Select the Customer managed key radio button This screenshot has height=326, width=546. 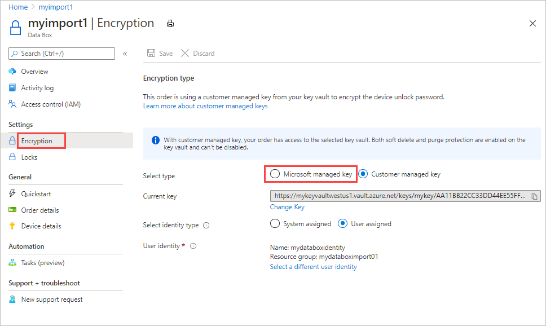click(x=363, y=174)
